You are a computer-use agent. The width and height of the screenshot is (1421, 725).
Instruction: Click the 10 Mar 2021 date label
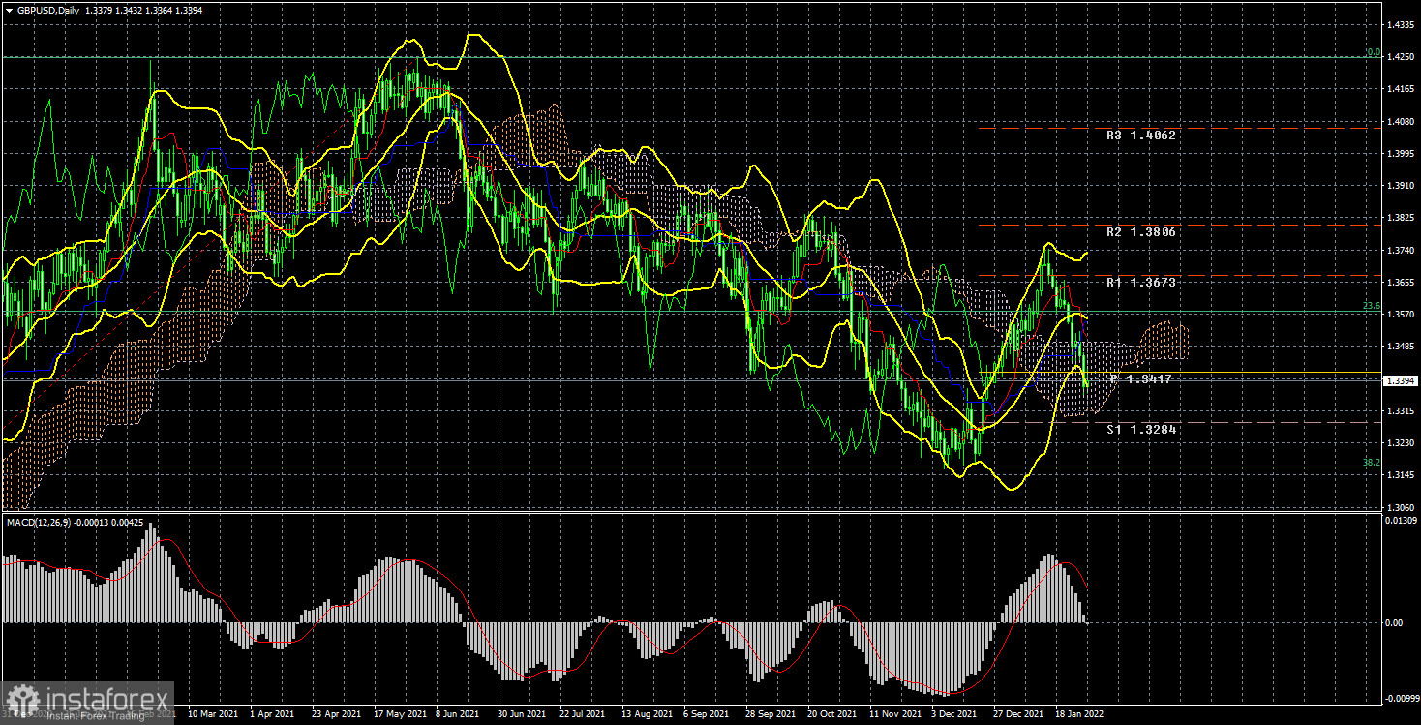coord(213,713)
